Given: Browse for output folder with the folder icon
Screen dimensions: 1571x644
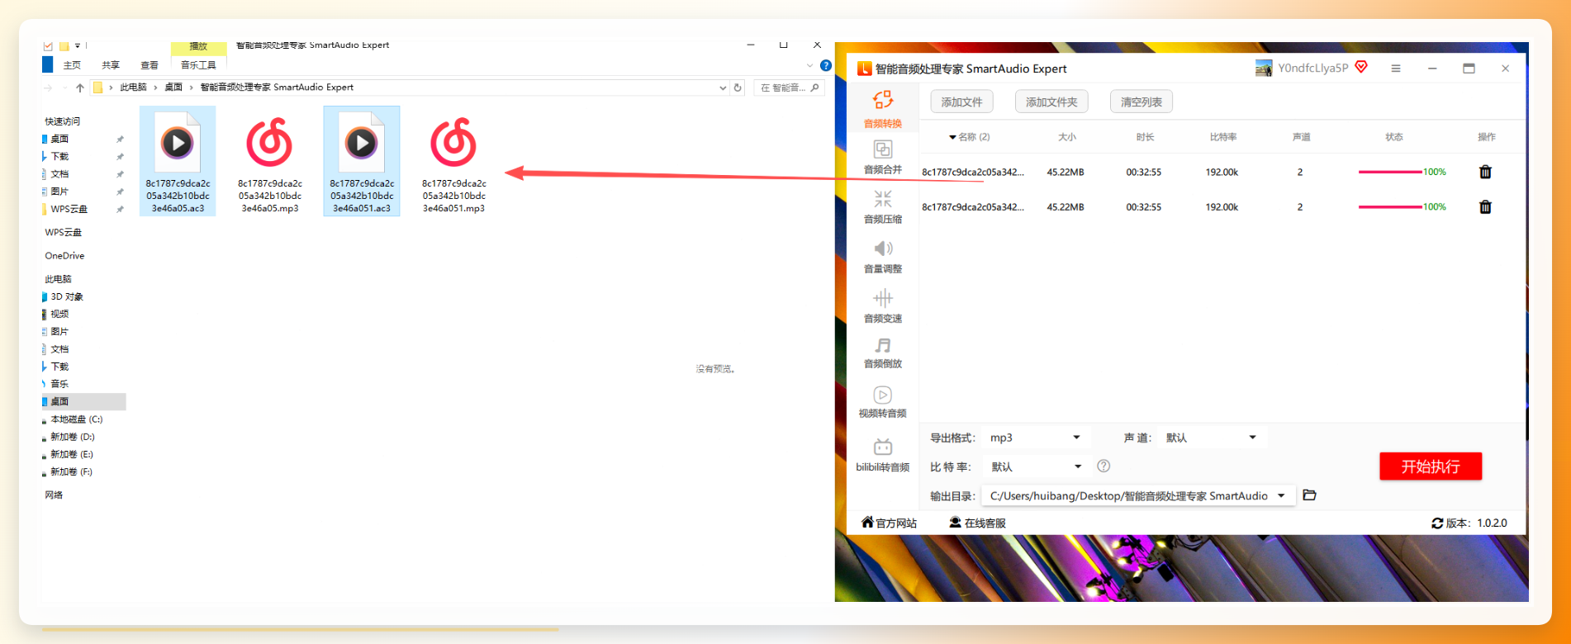Looking at the screenshot, I should tap(1309, 495).
